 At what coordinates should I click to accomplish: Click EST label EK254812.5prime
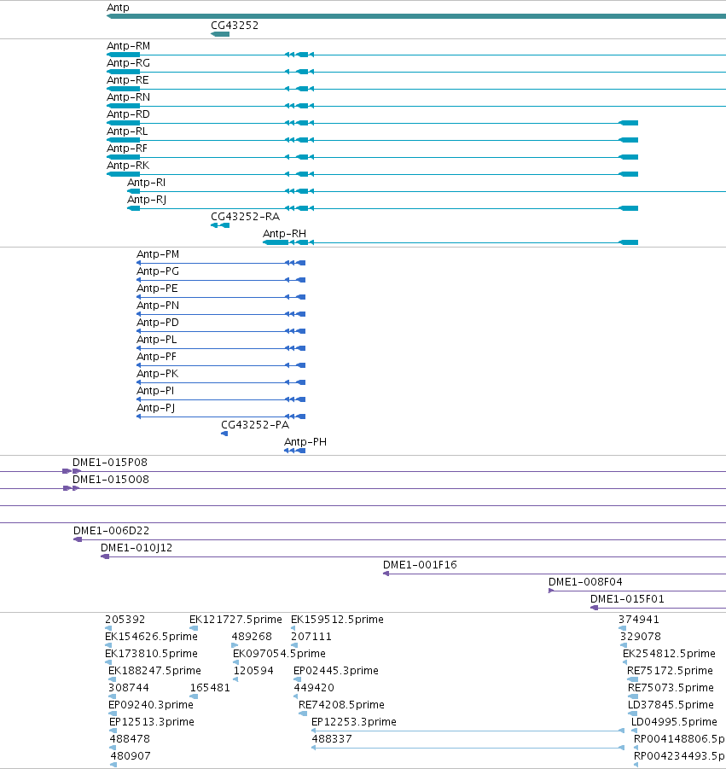pyautogui.click(x=669, y=654)
